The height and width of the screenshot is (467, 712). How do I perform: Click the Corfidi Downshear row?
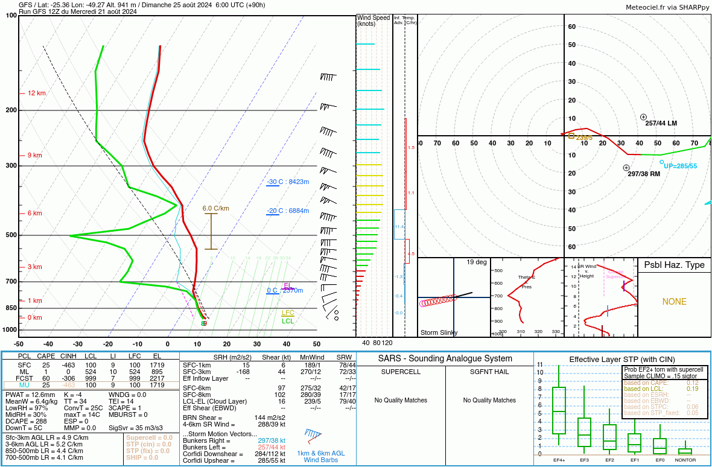(234, 454)
